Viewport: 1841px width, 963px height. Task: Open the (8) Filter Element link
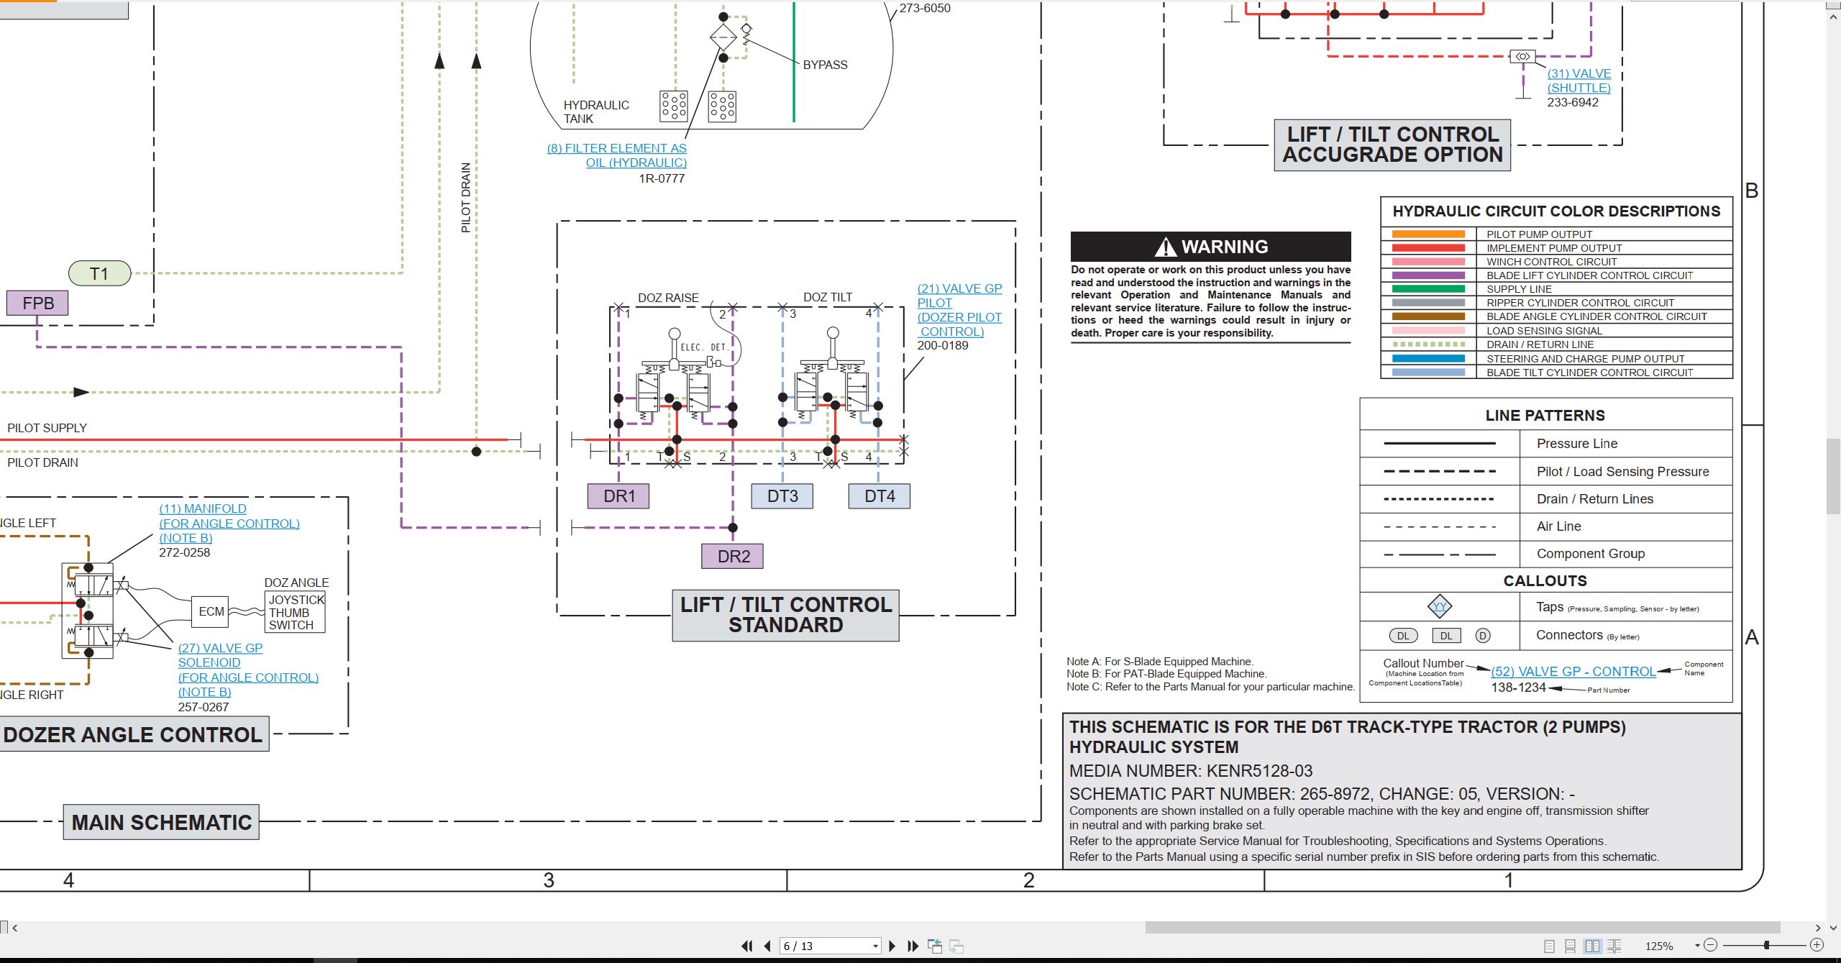[x=616, y=155]
